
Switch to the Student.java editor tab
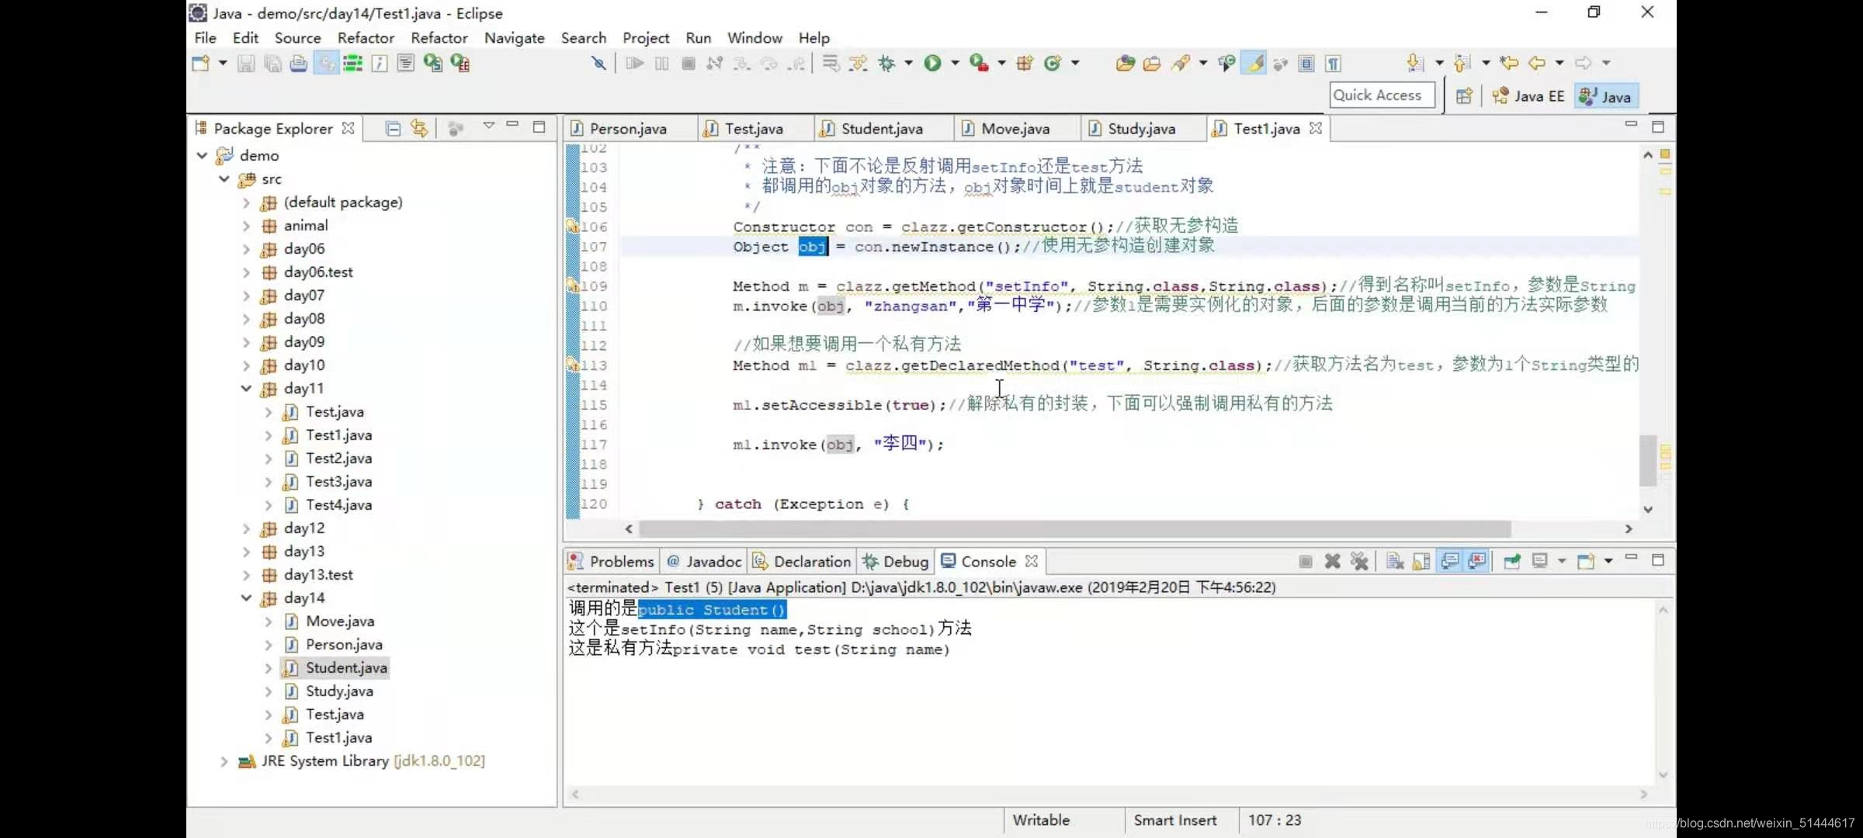click(881, 129)
